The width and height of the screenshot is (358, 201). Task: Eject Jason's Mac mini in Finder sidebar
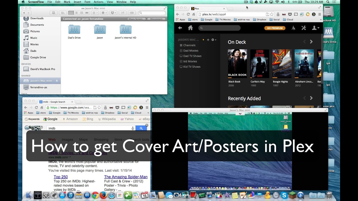pyautogui.click(x=57, y=81)
